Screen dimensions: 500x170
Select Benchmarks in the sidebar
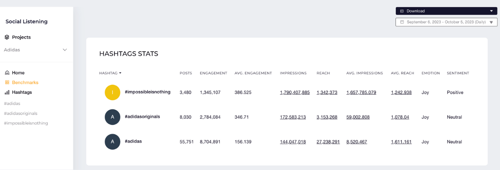click(x=25, y=82)
